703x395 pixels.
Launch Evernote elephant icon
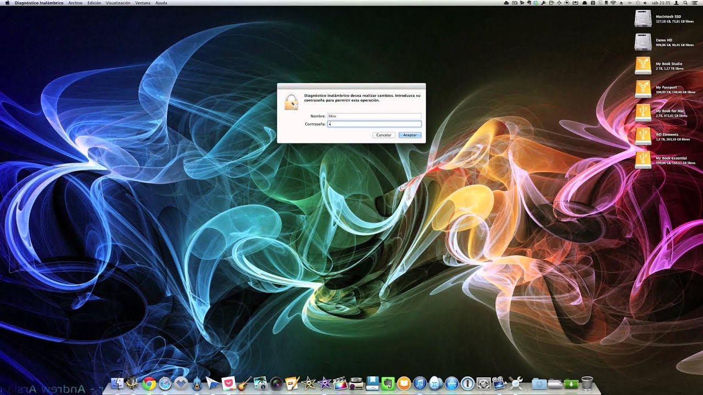[388, 383]
